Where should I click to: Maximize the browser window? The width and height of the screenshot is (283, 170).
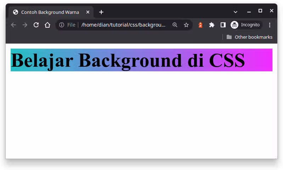(260, 11)
